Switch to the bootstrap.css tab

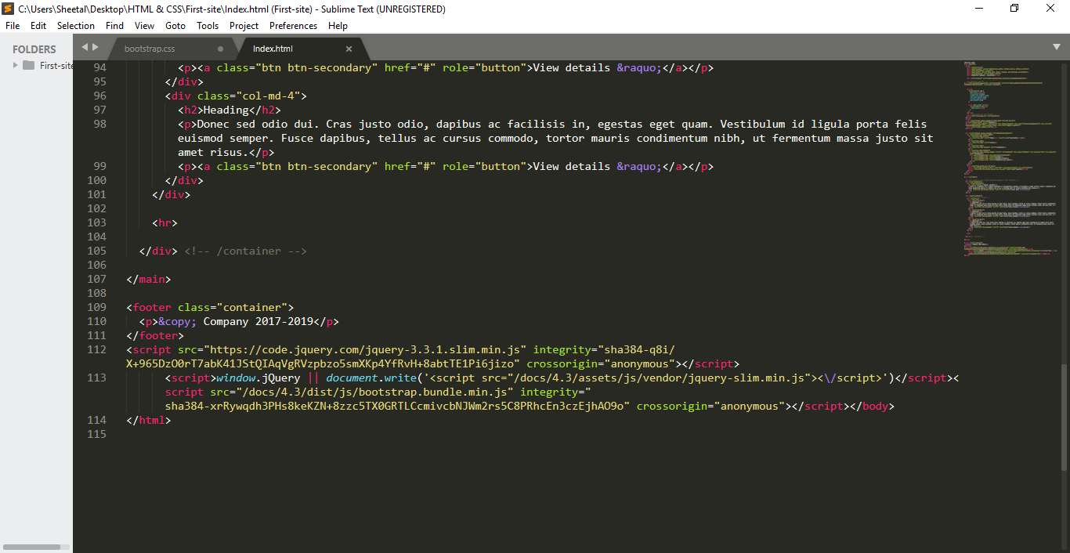coord(150,49)
